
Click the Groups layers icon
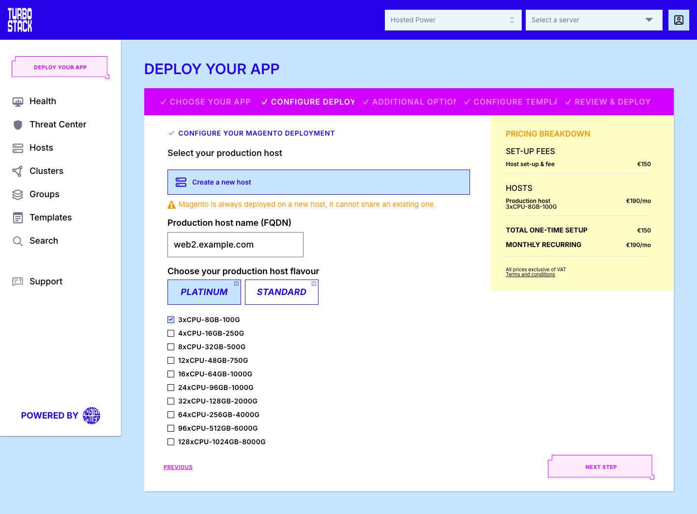[x=18, y=195]
